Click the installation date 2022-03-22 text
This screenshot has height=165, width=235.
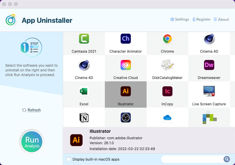point(122,149)
